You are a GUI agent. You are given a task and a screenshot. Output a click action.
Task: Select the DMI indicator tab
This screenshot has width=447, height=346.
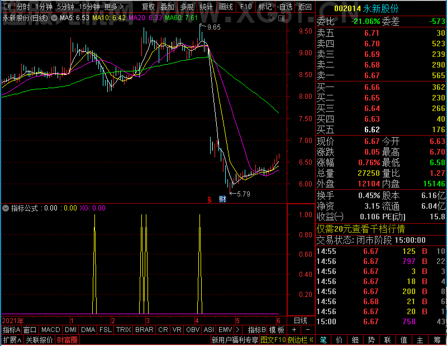[70, 330]
